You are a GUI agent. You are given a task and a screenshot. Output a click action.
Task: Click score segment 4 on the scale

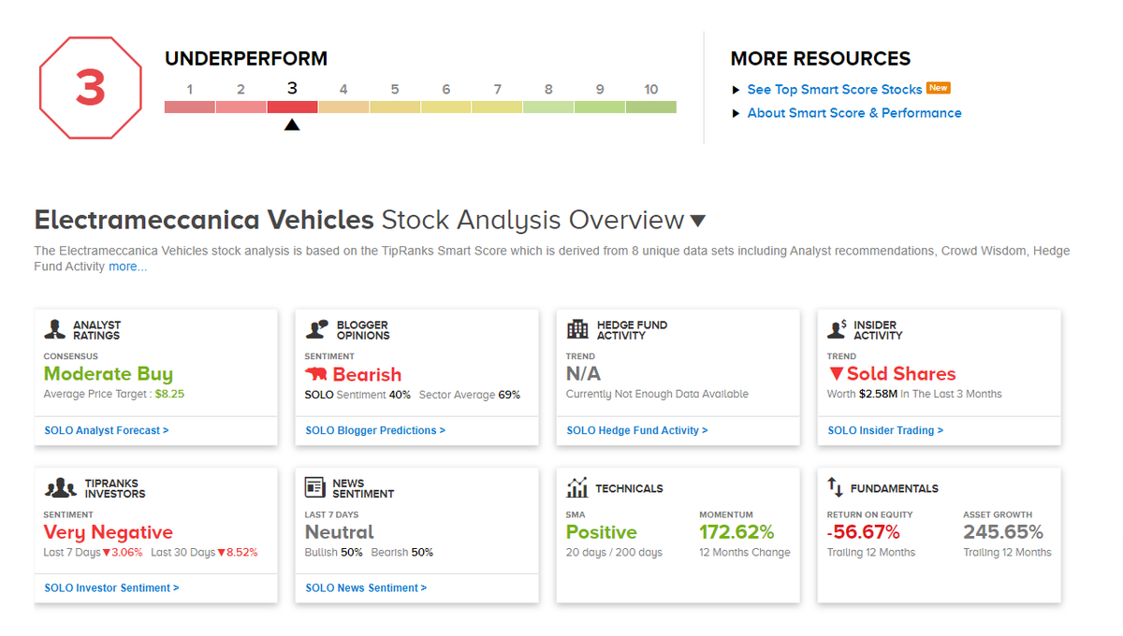[x=343, y=108]
